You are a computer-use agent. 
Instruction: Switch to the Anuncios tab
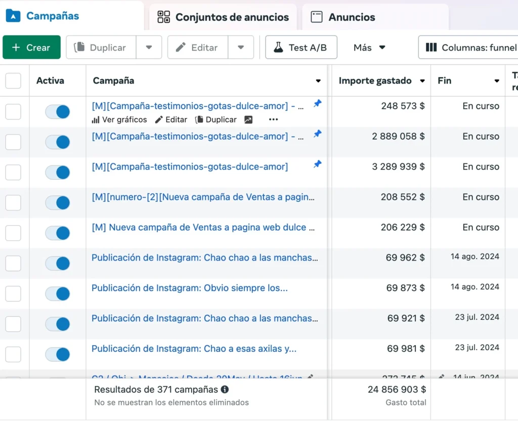coord(343,17)
